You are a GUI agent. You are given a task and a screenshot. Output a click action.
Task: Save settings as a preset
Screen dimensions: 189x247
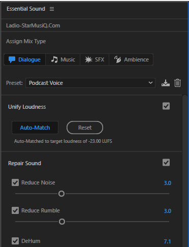166,83
